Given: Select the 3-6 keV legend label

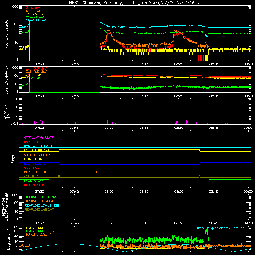Looking at the screenshot, I should (x=33, y=8).
